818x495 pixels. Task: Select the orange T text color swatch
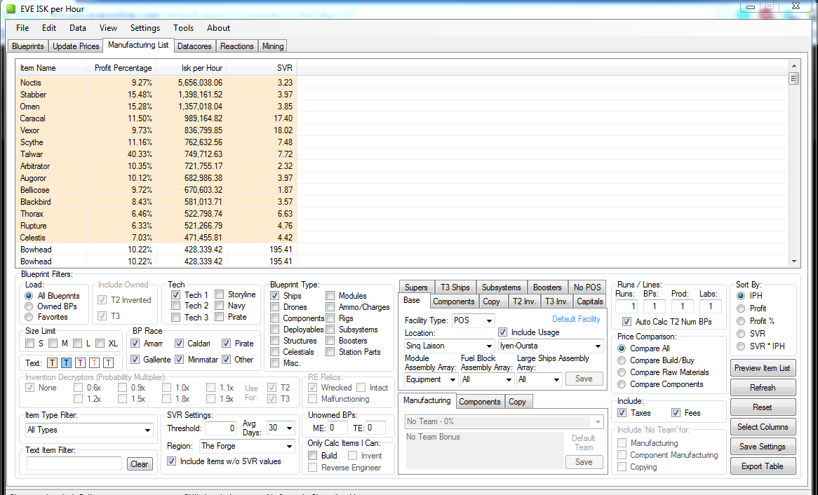point(94,362)
